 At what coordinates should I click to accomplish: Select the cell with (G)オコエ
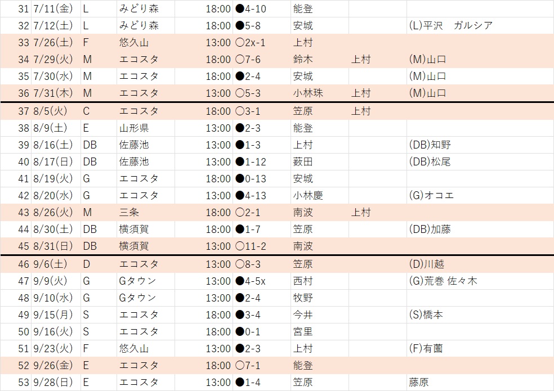tap(431, 196)
